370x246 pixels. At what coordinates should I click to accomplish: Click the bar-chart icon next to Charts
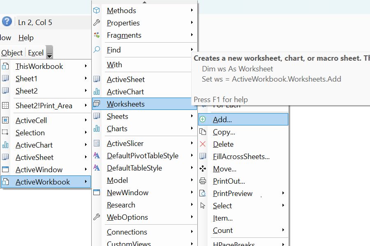coord(96,128)
